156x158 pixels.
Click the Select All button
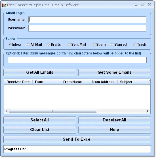40,120
